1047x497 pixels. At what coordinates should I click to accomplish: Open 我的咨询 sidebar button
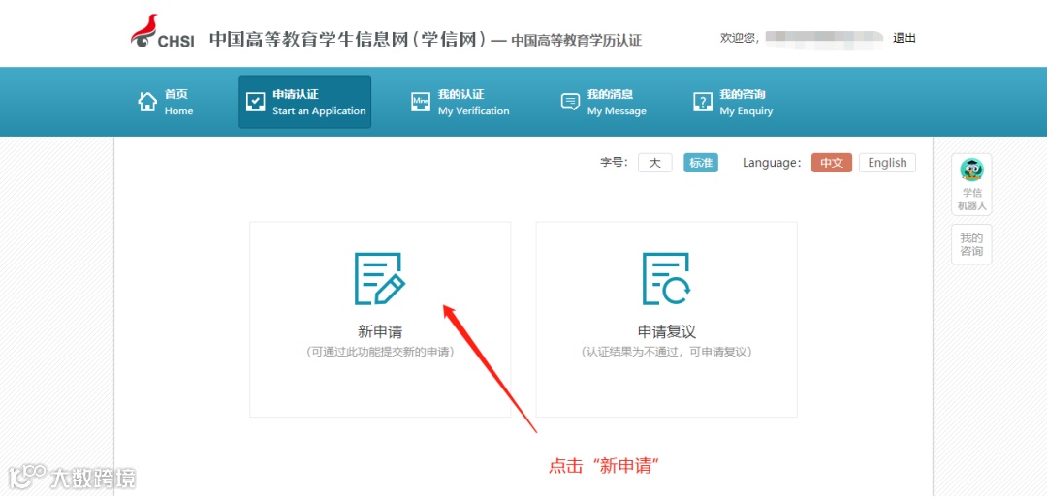click(x=971, y=244)
